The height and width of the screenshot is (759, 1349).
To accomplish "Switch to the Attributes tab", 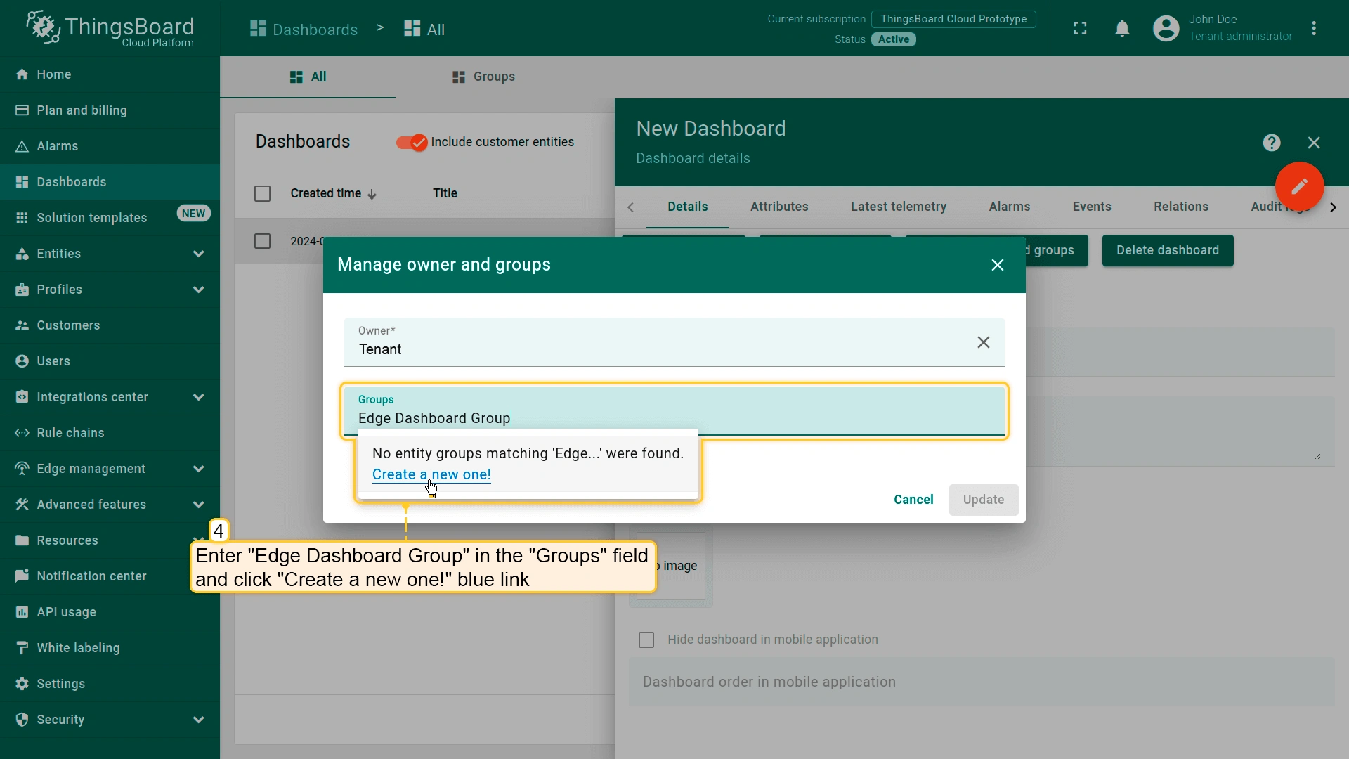I will [x=778, y=207].
